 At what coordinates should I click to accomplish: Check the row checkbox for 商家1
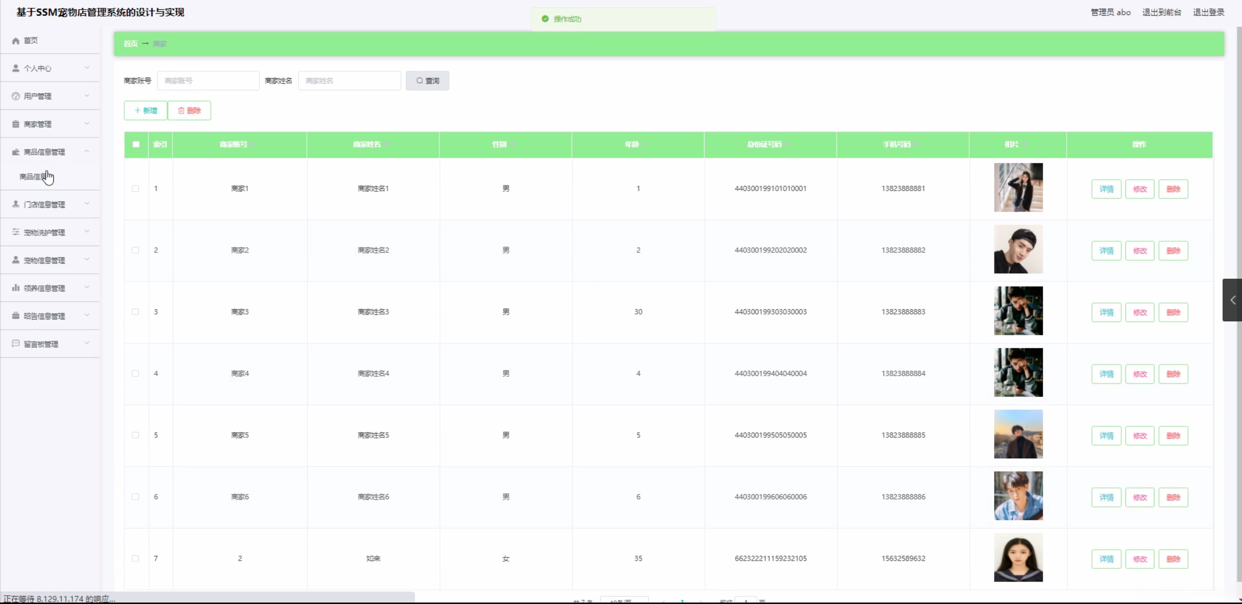135,188
